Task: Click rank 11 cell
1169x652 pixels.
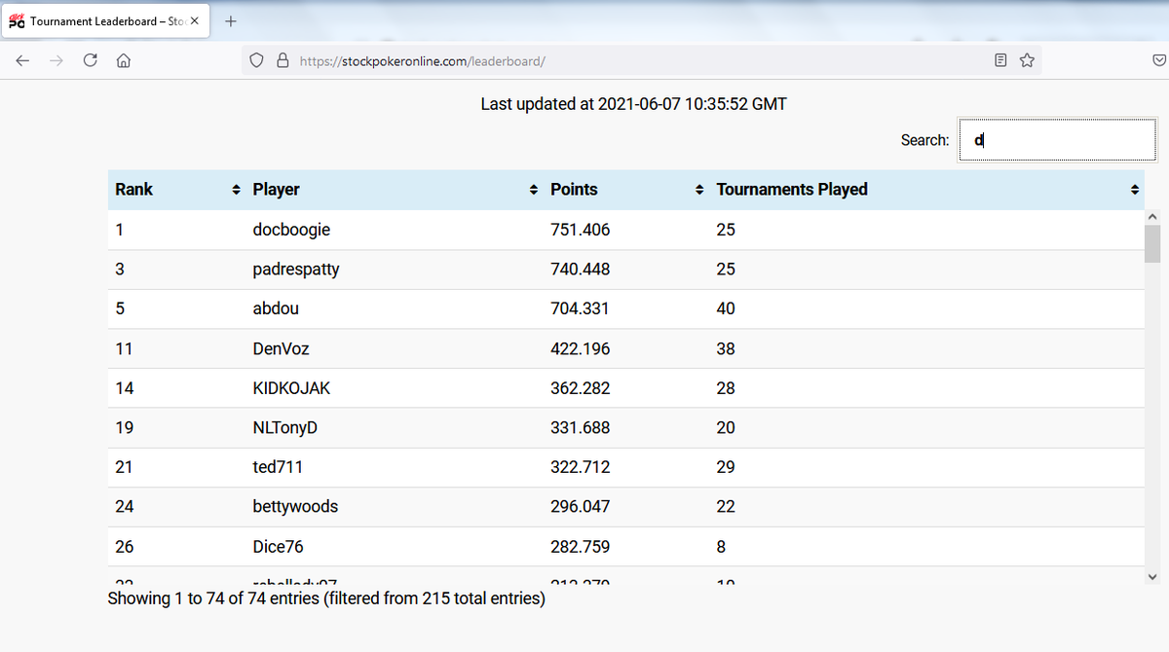Action: point(124,348)
